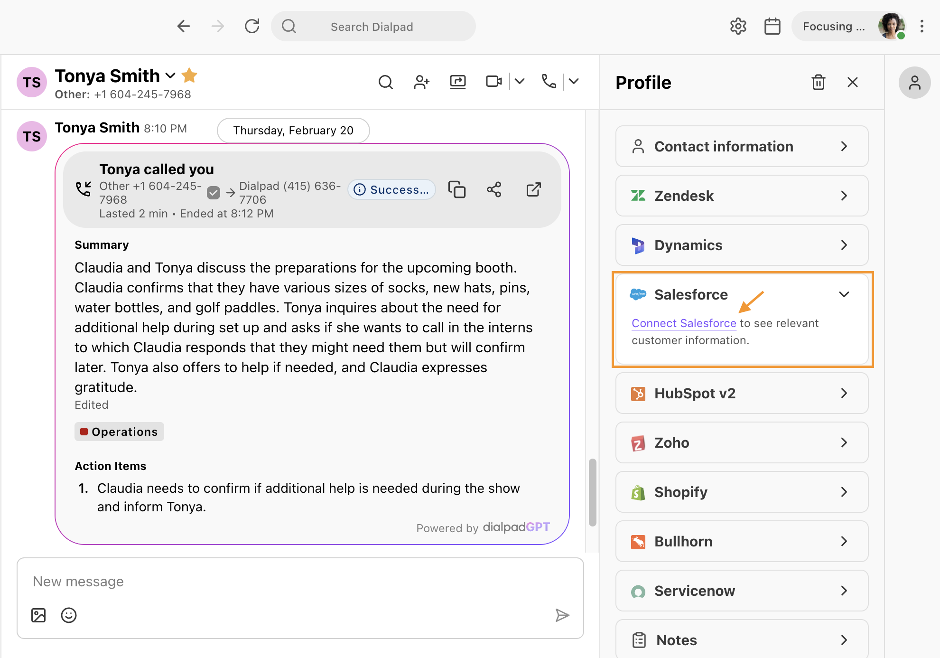Click the New message input box
The height and width of the screenshot is (658, 940).
click(300, 582)
